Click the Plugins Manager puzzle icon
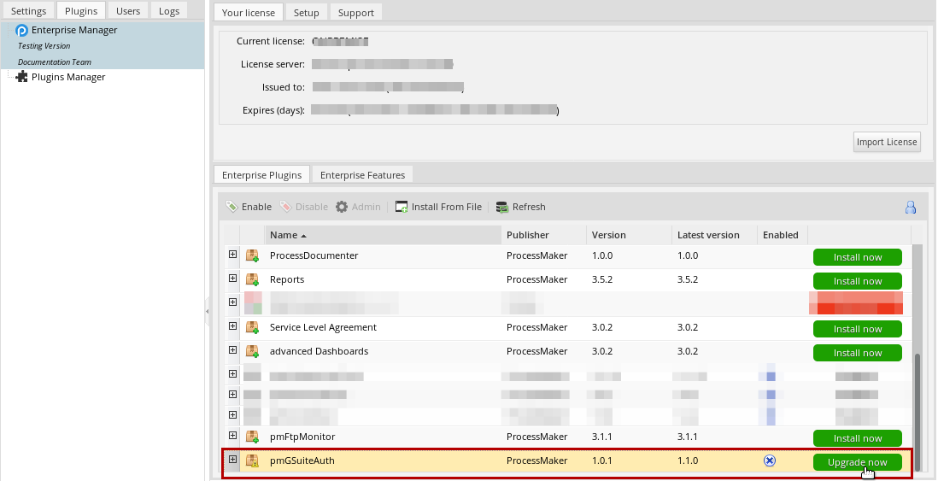 tap(22, 77)
